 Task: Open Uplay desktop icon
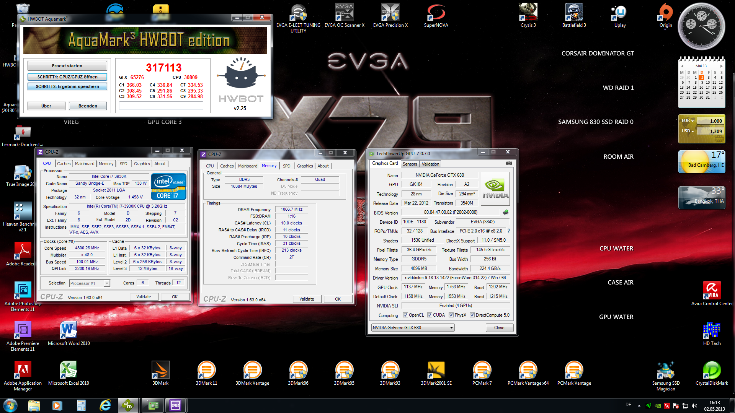coord(620,15)
